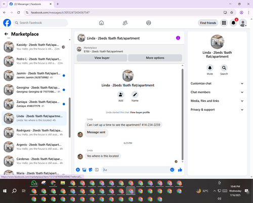Click the Name pencil edit icon
Viewport: 253px width, 203px height.
click(135, 94)
